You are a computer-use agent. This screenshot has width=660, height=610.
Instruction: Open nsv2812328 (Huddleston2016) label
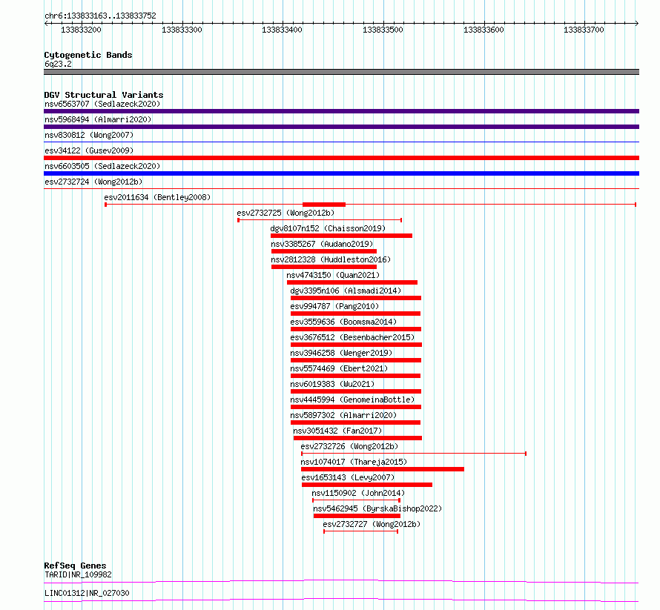click(x=331, y=259)
